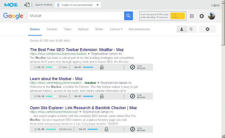Open the settings gear button
The image size is (225, 138).
click(x=207, y=29)
